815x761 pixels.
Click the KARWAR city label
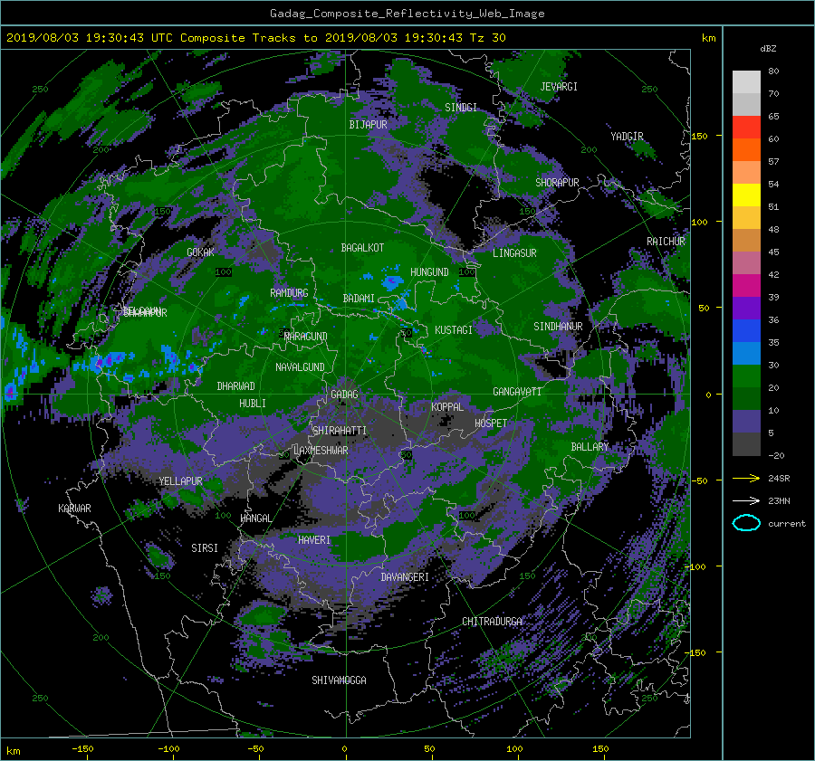click(x=74, y=509)
